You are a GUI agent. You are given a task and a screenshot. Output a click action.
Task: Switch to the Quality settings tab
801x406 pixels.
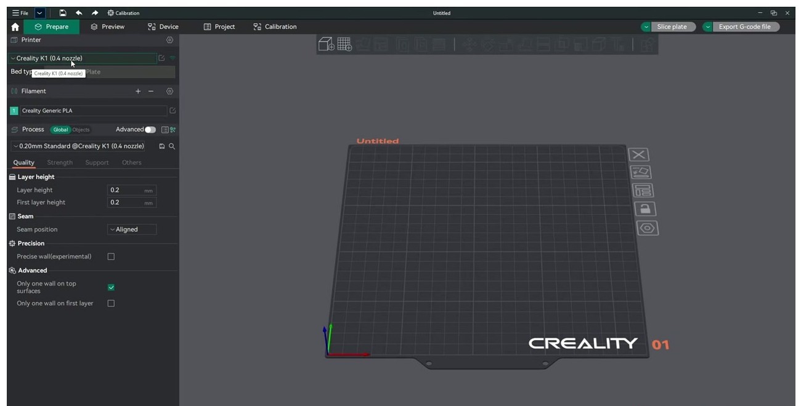coord(24,162)
